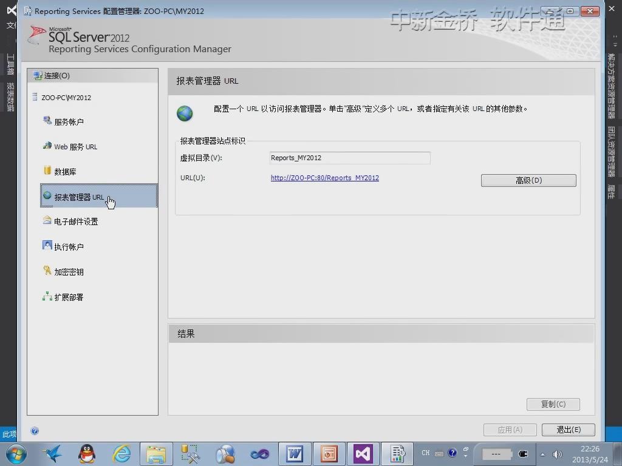
Task: Click the power plug tray icon
Action: 523,454
